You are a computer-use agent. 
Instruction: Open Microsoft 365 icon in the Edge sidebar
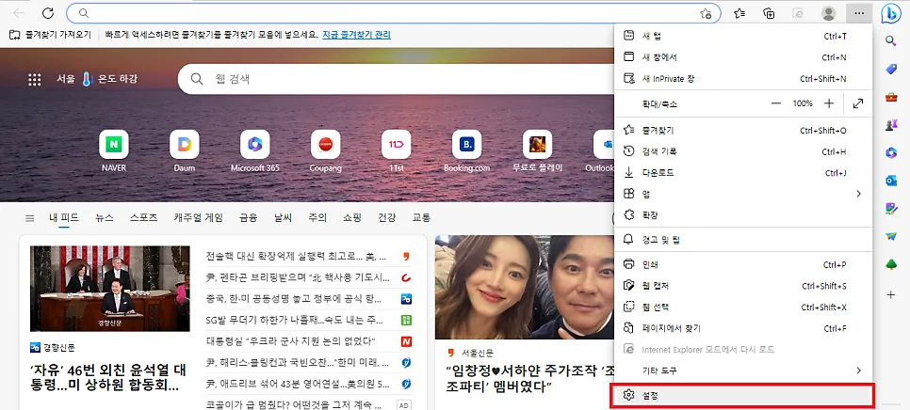pyautogui.click(x=891, y=152)
